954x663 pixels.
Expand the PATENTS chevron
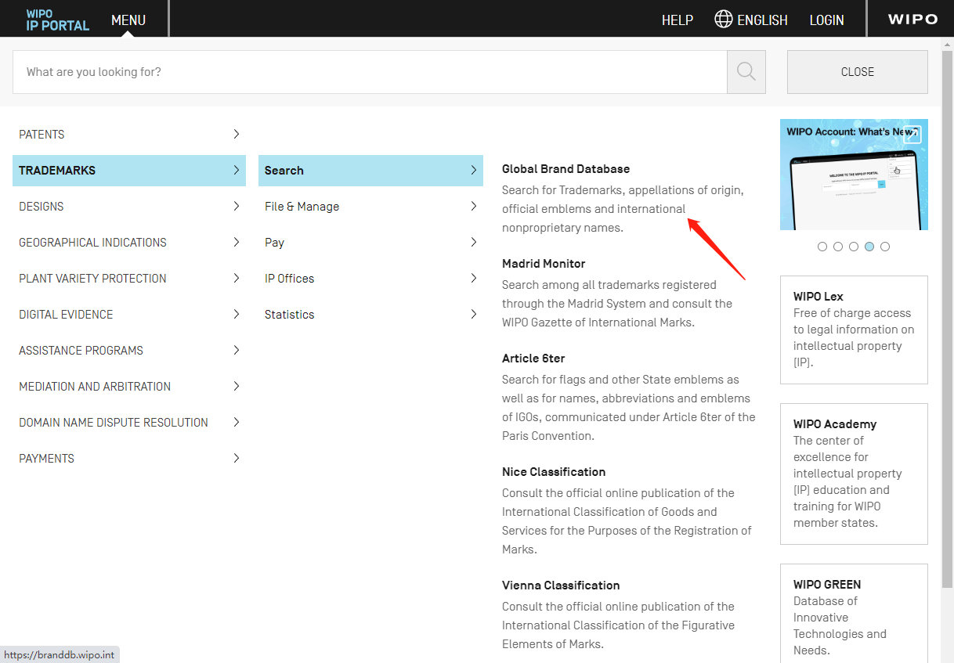pyautogui.click(x=237, y=134)
